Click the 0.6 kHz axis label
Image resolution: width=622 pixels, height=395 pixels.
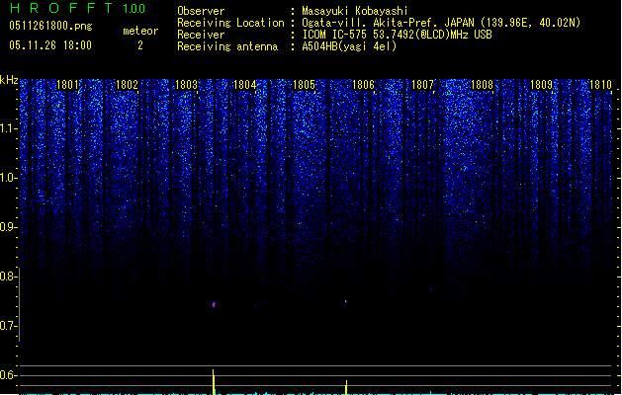[8, 375]
